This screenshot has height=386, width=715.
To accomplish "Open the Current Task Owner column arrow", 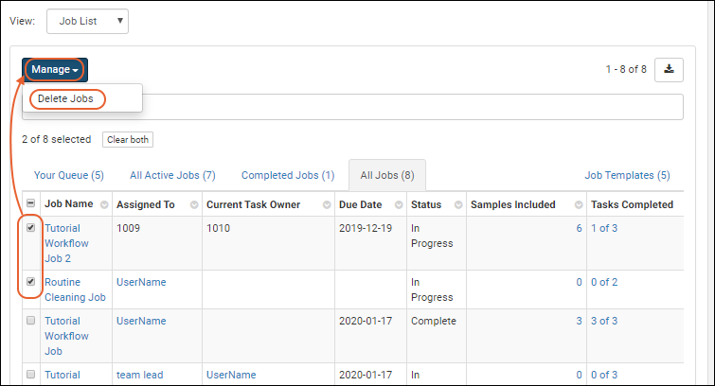I will point(325,205).
